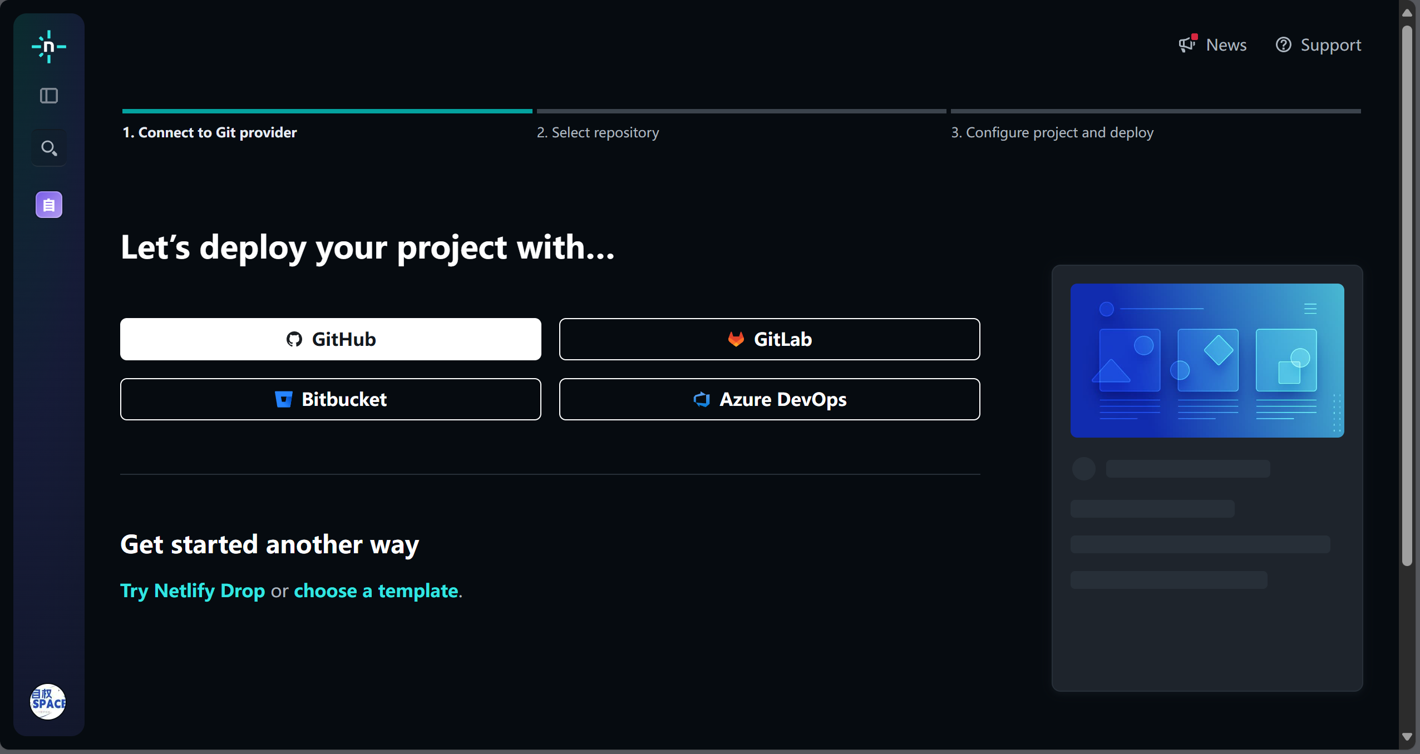This screenshot has width=1420, height=754.
Task: Open the Support help link
Action: pos(1318,44)
